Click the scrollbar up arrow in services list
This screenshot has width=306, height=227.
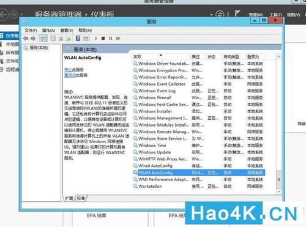tap(278, 56)
